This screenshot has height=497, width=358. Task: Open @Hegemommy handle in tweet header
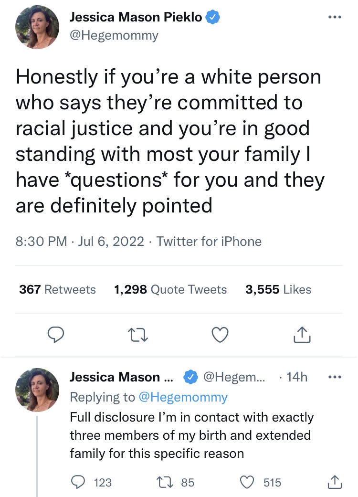click(114, 35)
